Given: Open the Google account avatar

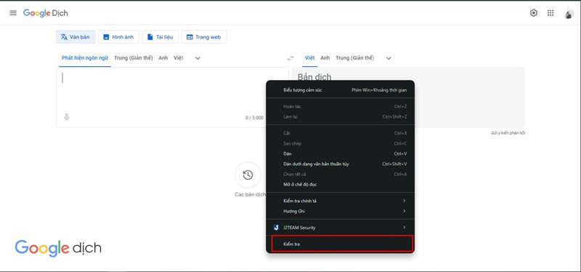Looking at the screenshot, I should click(569, 13).
